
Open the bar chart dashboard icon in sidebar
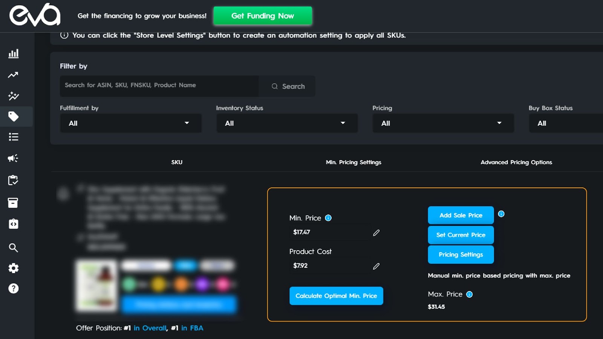tap(14, 53)
